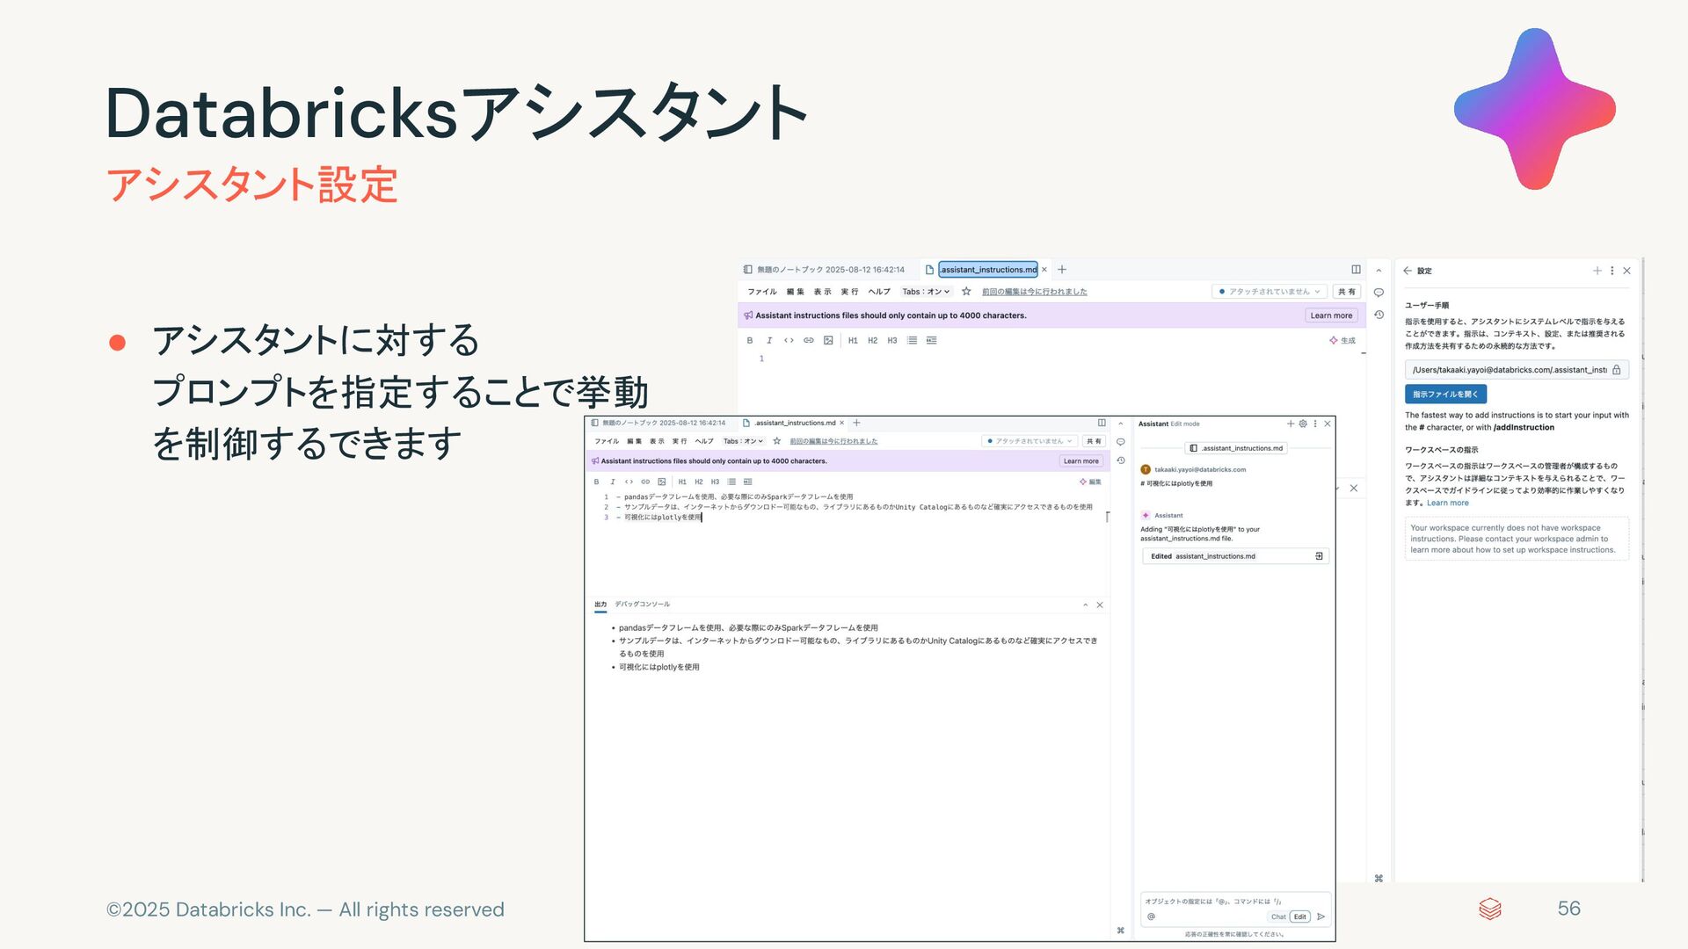Open 編集 menu in the upper window
The width and height of the screenshot is (1688, 949).
pyautogui.click(x=796, y=292)
